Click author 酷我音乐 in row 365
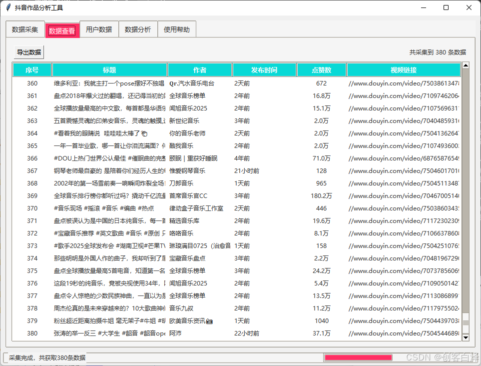This screenshot has width=481, height=366. pyautogui.click(x=181, y=146)
